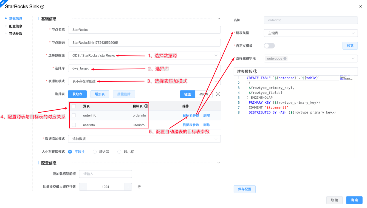Click the plus stepper for 批量提交最大缓存行数
The image size is (367, 208).
(128, 187)
